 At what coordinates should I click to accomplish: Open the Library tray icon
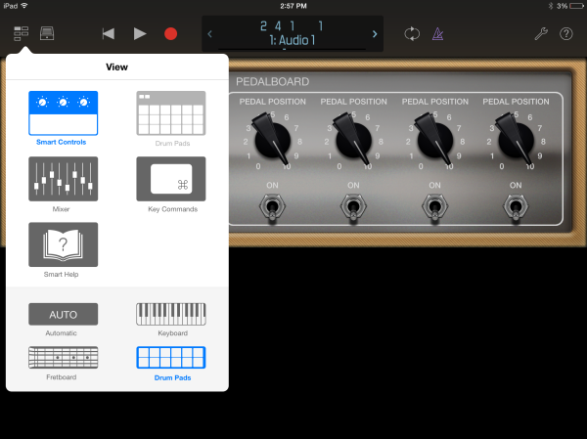point(47,33)
